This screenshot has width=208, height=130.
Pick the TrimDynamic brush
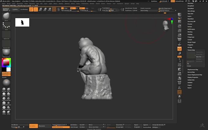[4, 108]
